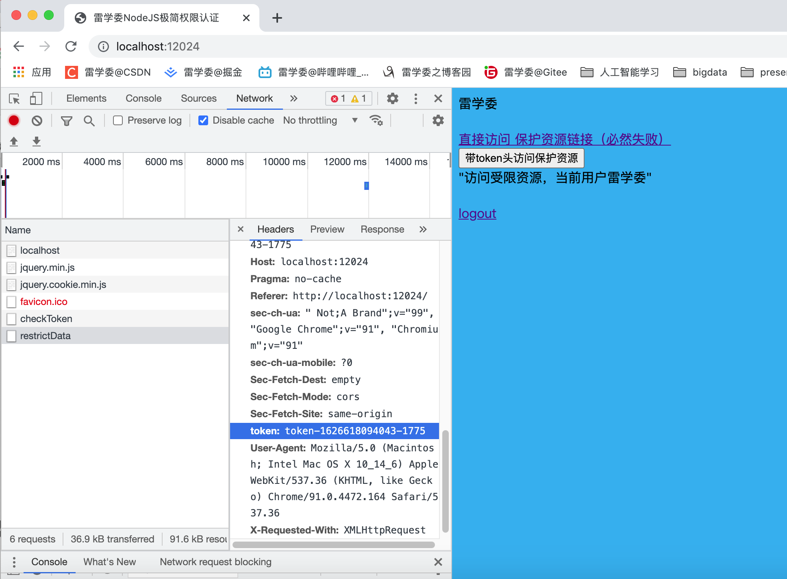
Task: Select the inspect element tool
Action: click(14, 98)
